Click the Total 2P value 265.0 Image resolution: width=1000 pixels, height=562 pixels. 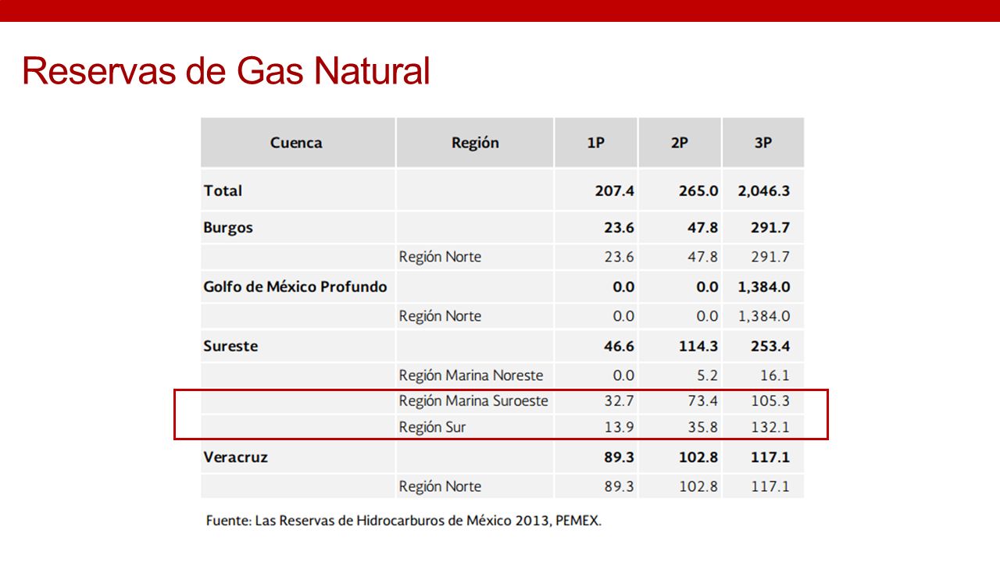[698, 190]
